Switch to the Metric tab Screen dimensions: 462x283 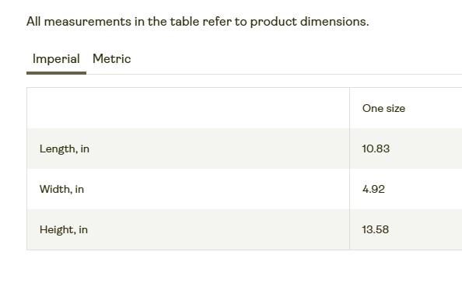112,59
